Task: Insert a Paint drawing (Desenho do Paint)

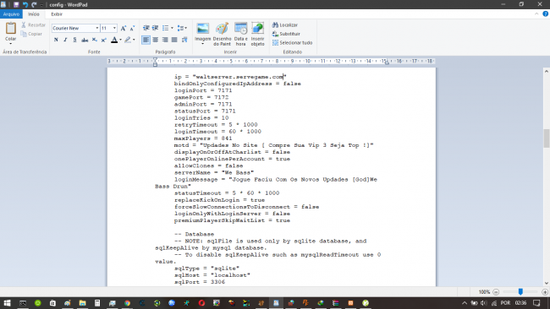Action: pyautogui.click(x=222, y=29)
